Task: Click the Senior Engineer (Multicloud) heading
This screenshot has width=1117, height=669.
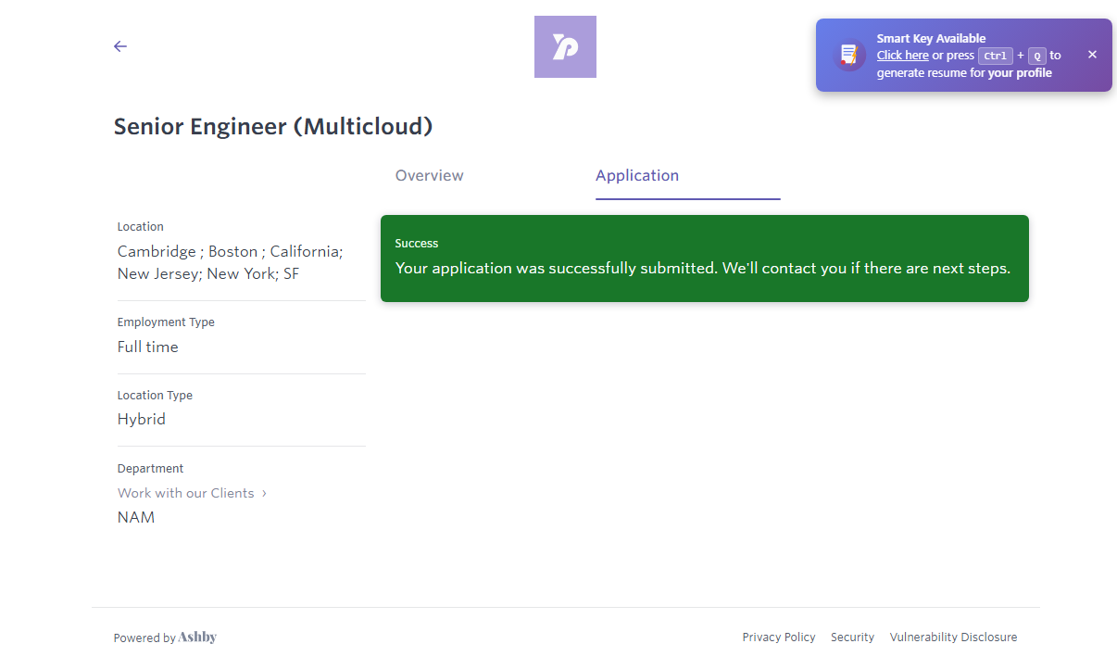Action: [273, 127]
